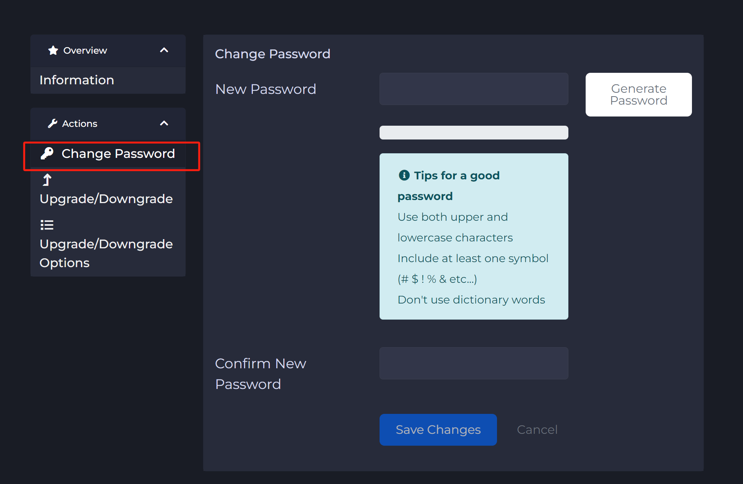Click the upward arrow Upgrade/Downgrade icon

click(47, 180)
